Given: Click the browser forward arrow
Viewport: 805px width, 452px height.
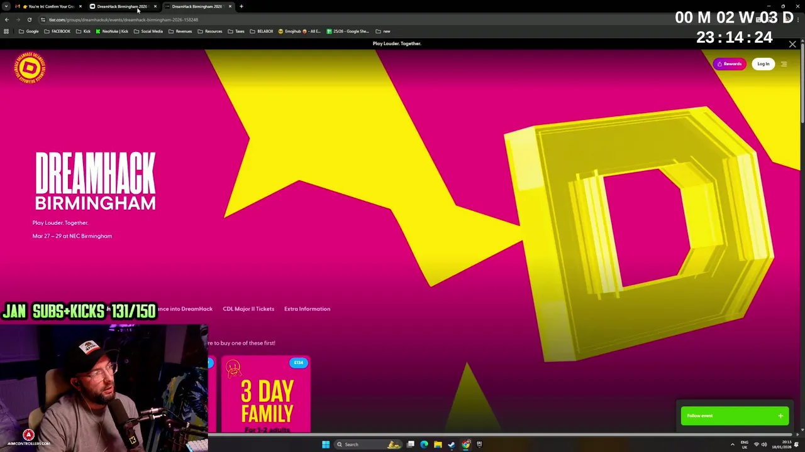Looking at the screenshot, I should tap(18, 19).
